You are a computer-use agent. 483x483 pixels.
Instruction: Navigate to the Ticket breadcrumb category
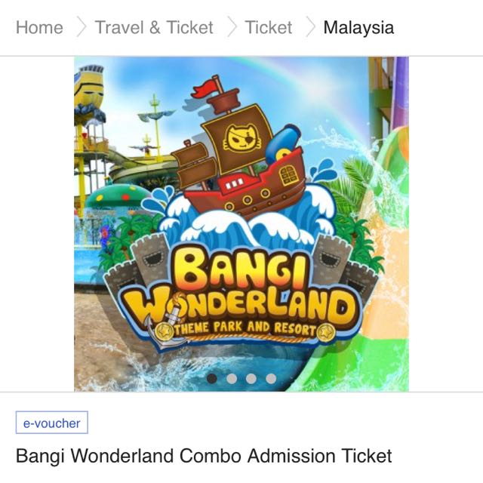(x=269, y=27)
